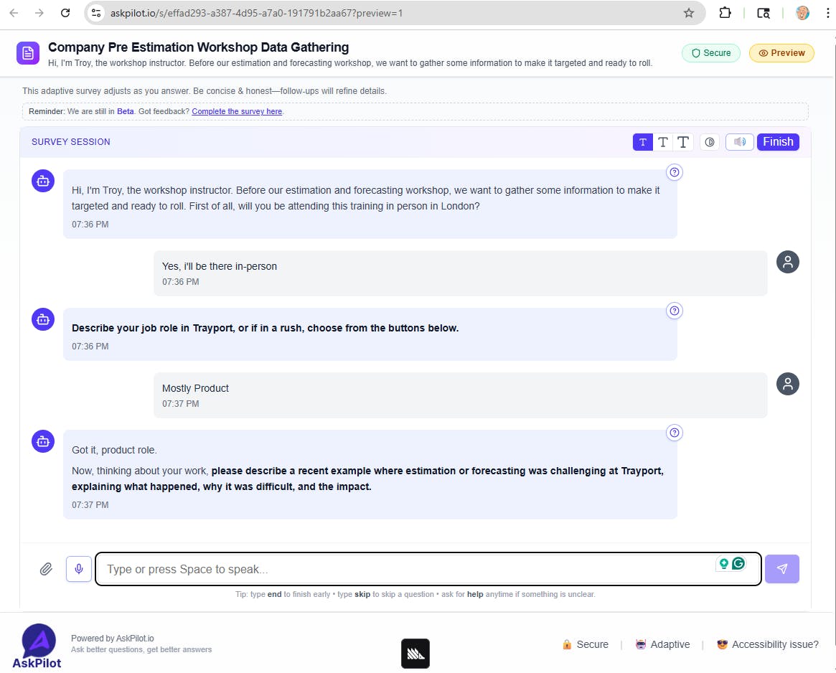The image size is (836, 673).
Task: Click the Preview badge
Action: point(781,53)
